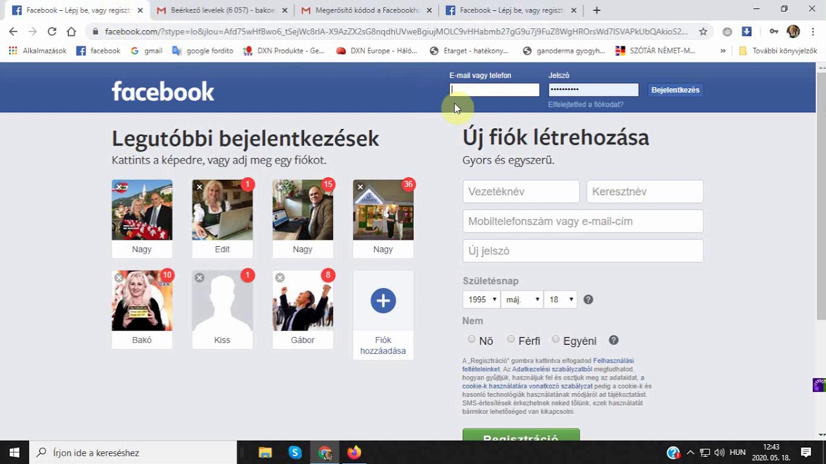Open the download extension icon in toolbar
Viewport: 826px width, 464px height.
coord(747,31)
